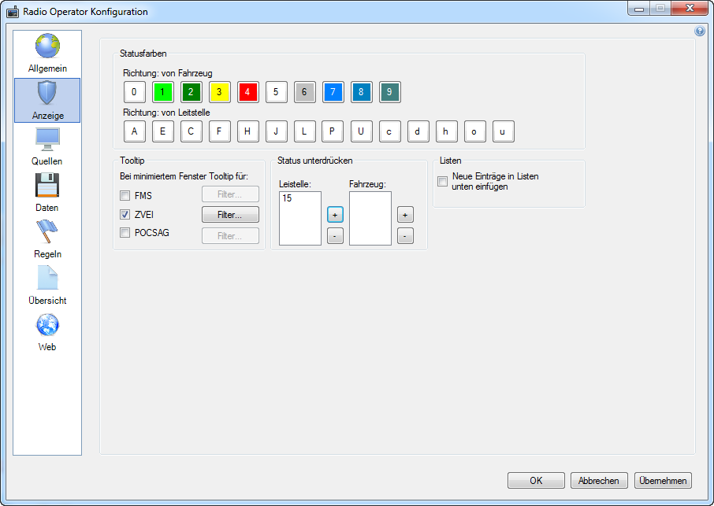Click OK to confirm settings
This screenshot has width=714, height=506.
pos(536,481)
